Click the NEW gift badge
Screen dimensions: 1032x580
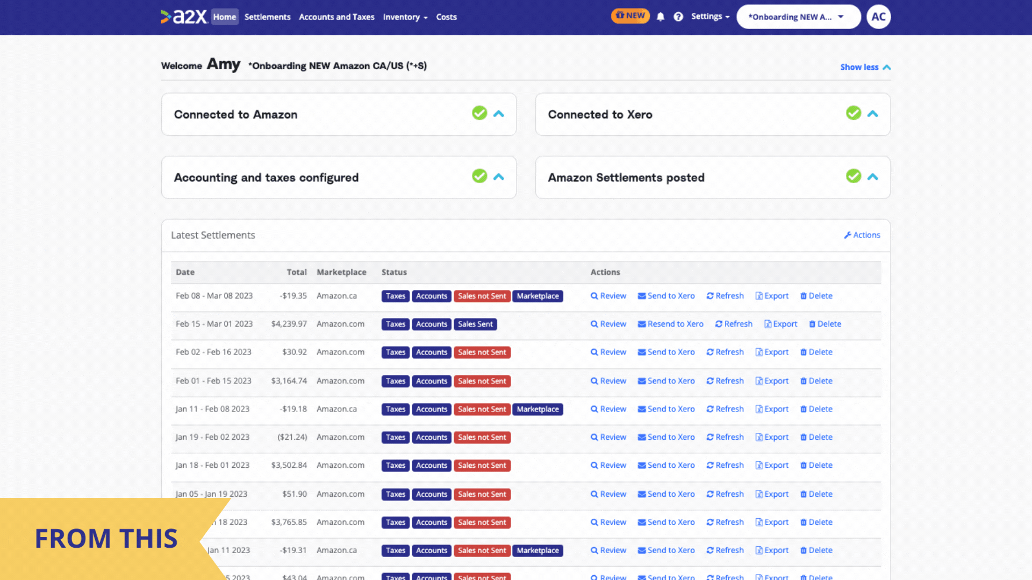(630, 16)
